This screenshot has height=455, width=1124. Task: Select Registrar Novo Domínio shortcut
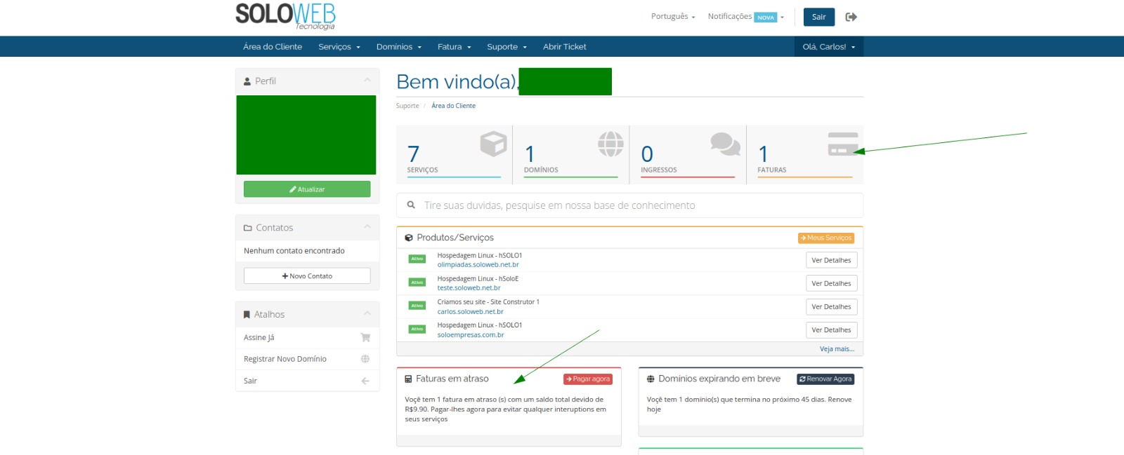point(307,359)
